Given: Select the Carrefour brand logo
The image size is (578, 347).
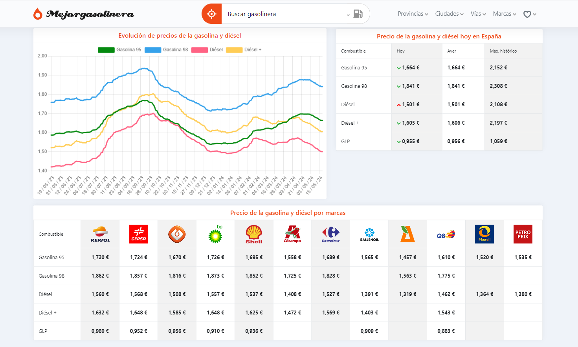Looking at the screenshot, I should pos(331,234).
